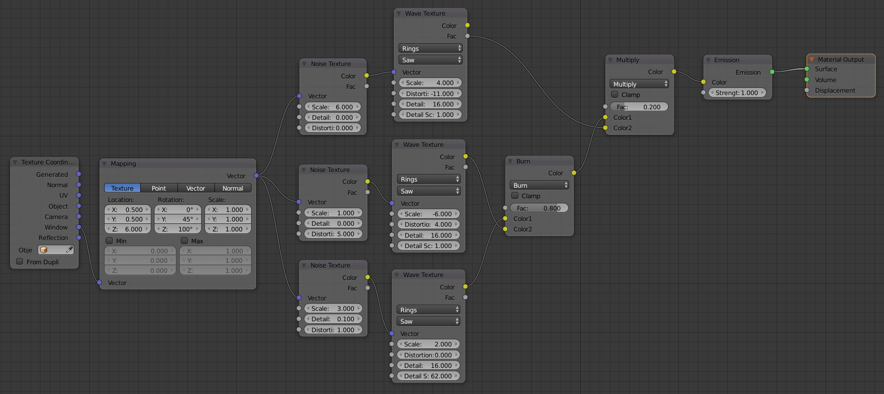Click the Surface input socket on Material Output
This screenshot has width=884, height=394.
(x=806, y=69)
